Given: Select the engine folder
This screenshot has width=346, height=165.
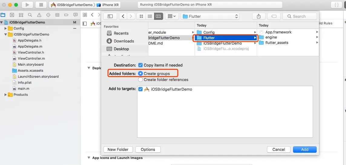Looking at the screenshot, I should coord(288,37).
